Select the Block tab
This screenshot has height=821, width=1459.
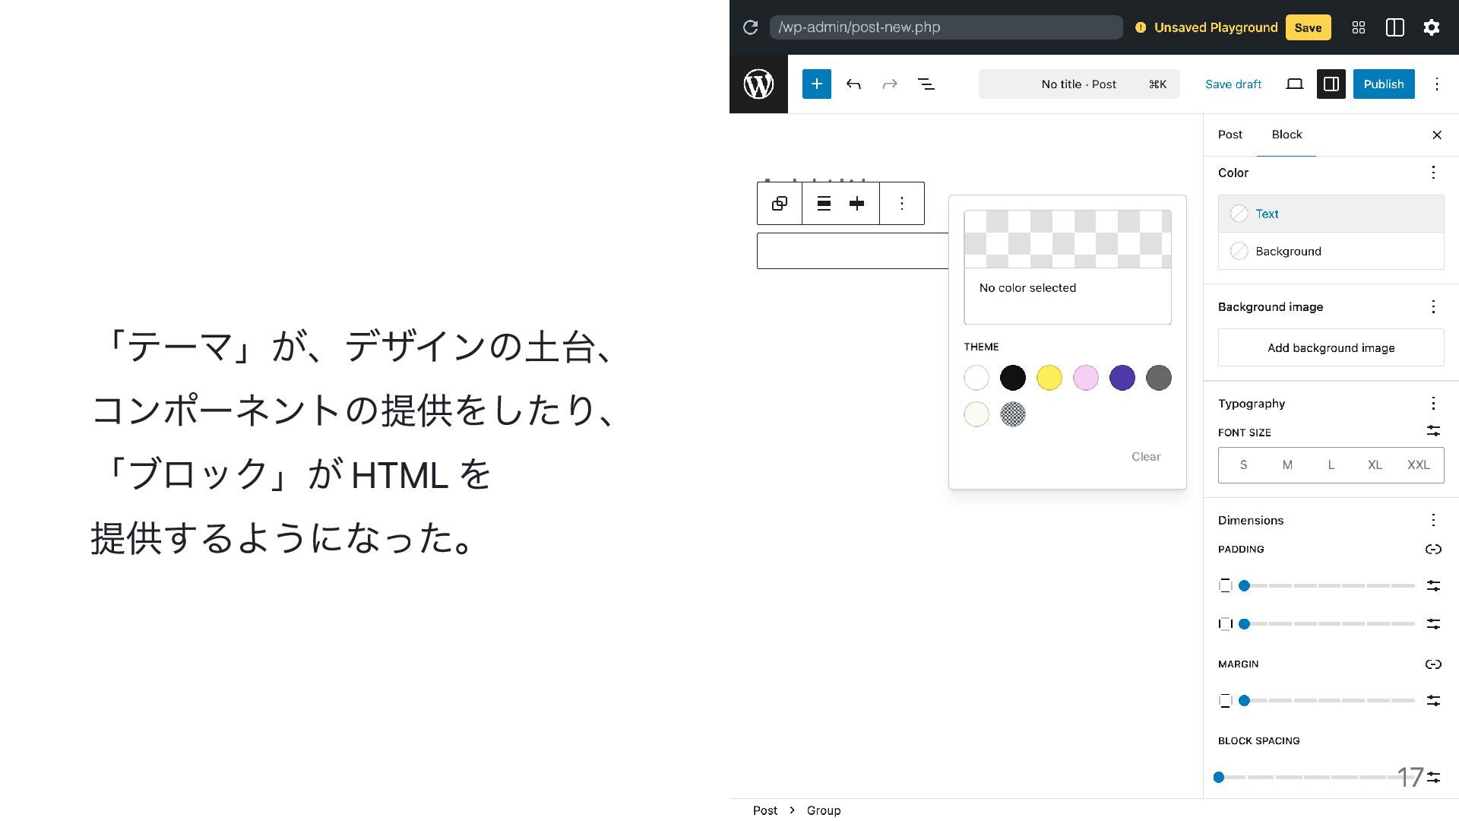click(1287, 135)
